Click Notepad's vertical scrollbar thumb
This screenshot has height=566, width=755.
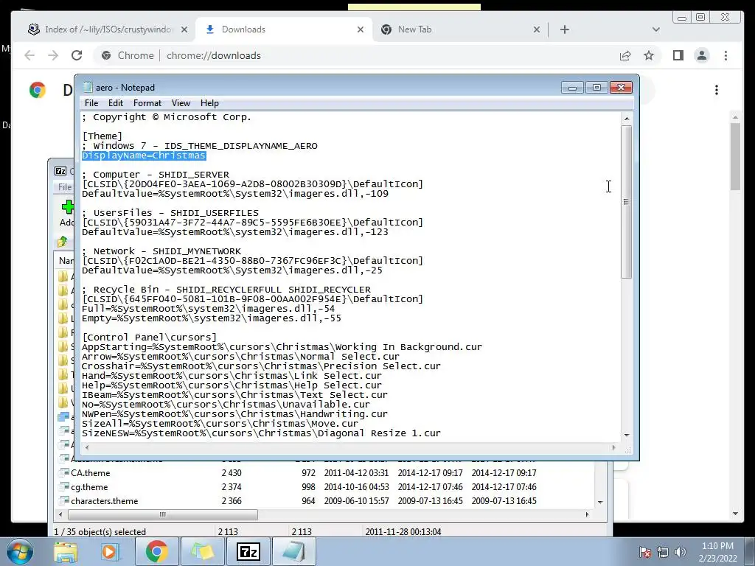point(626,202)
